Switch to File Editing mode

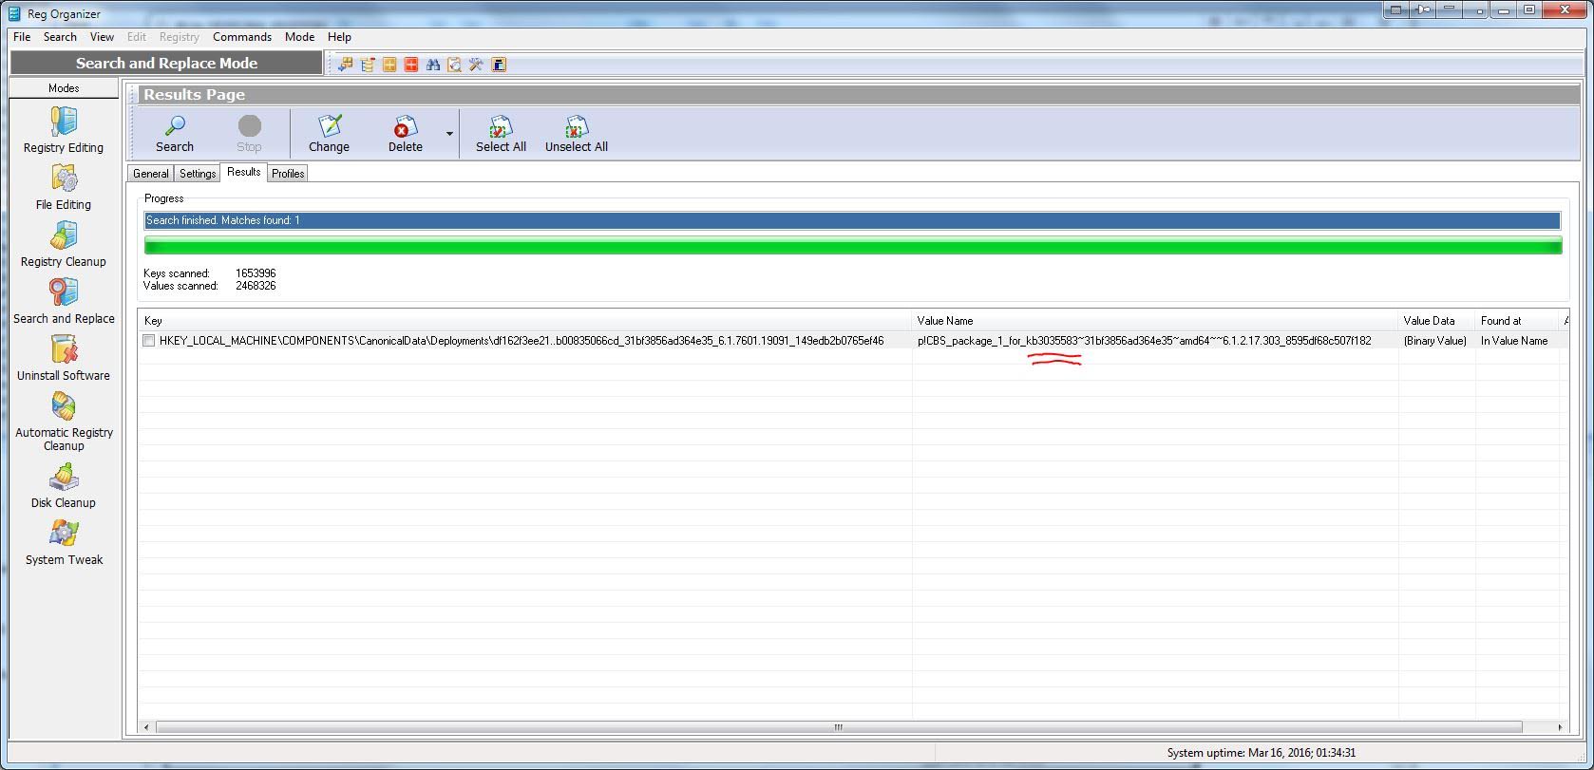coord(64,186)
